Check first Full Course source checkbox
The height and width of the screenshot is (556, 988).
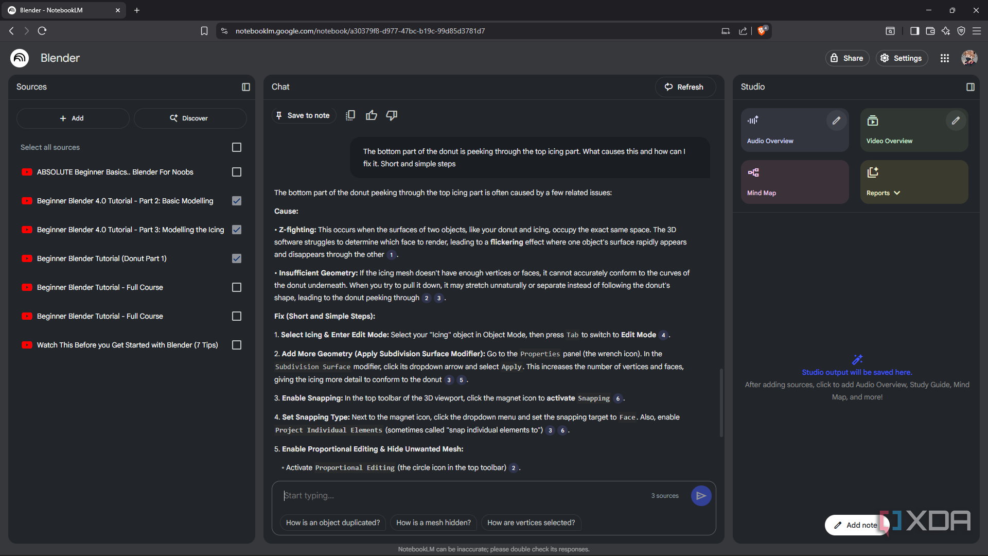pos(237,287)
